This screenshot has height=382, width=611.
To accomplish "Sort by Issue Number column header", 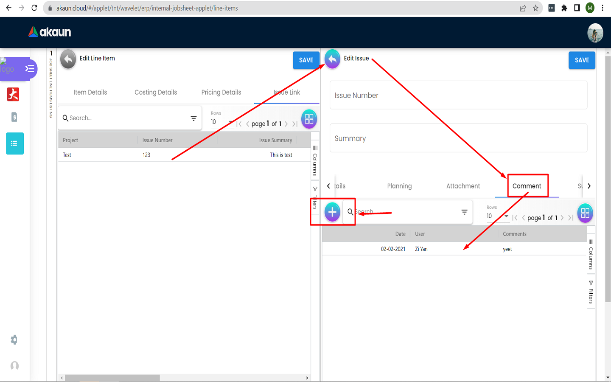I will pos(157,140).
